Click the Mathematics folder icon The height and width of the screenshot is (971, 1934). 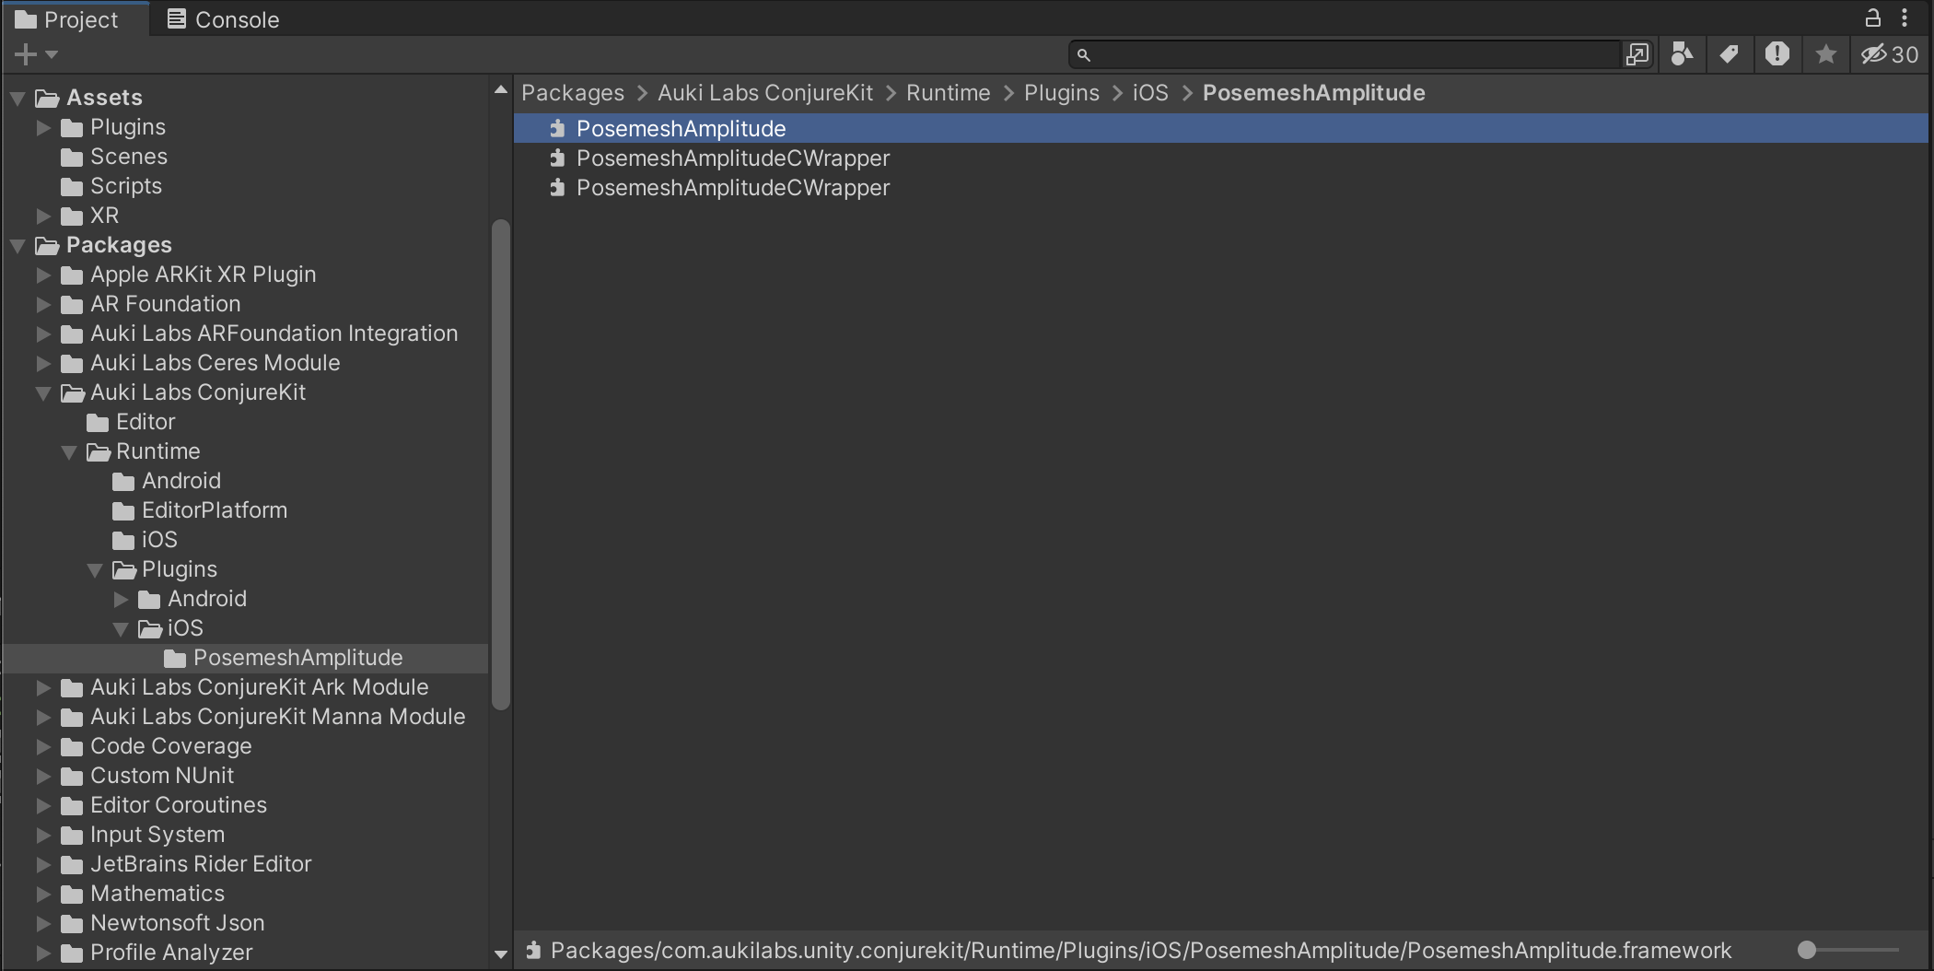click(x=72, y=895)
